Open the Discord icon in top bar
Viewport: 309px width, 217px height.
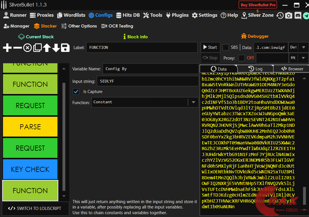298,15
